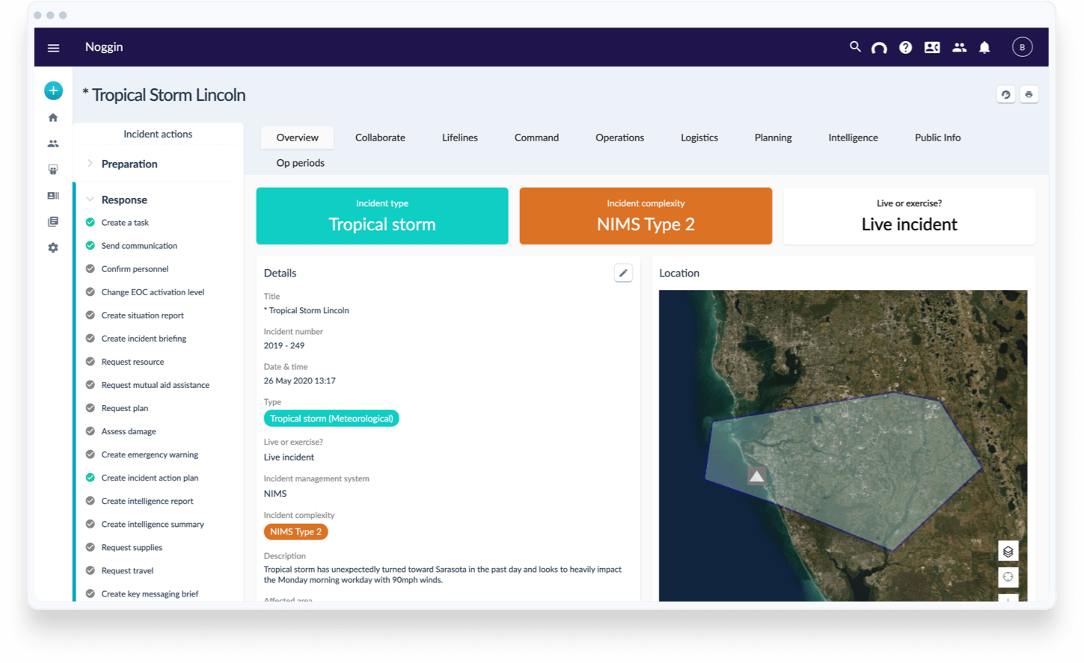1084x663 pixels.
Task: Open the Op periods tab
Action: click(x=299, y=163)
